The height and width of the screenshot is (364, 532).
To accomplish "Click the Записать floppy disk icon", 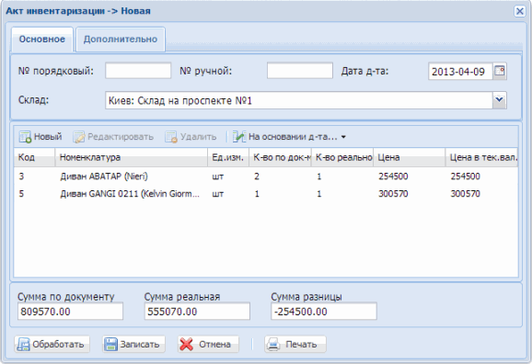I will click(x=110, y=345).
